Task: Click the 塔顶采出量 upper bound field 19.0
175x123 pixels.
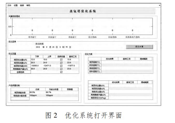Action: point(45,60)
